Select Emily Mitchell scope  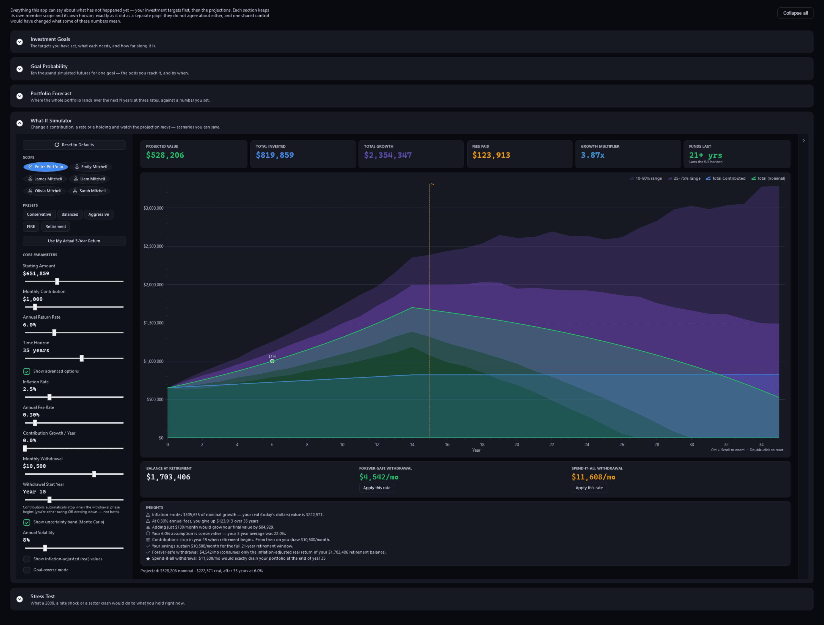[x=91, y=167]
